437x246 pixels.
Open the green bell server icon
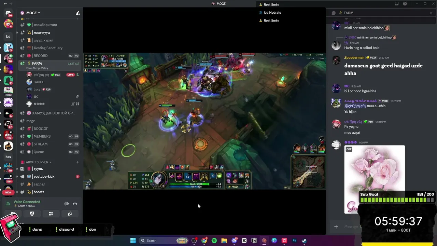[8, 80]
